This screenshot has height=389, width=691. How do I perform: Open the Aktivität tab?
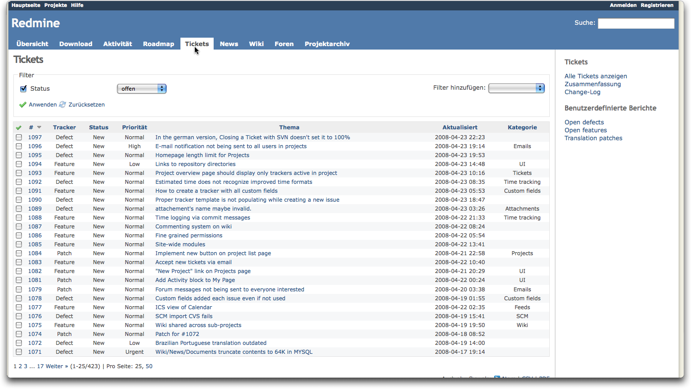click(117, 44)
